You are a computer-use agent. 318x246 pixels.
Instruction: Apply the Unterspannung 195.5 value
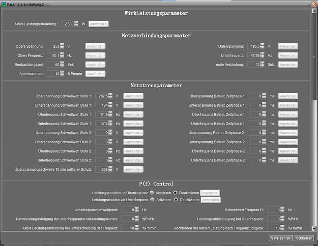coord(288,46)
